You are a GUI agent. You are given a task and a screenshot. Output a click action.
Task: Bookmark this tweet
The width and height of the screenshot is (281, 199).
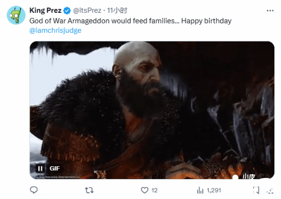[x=256, y=190]
